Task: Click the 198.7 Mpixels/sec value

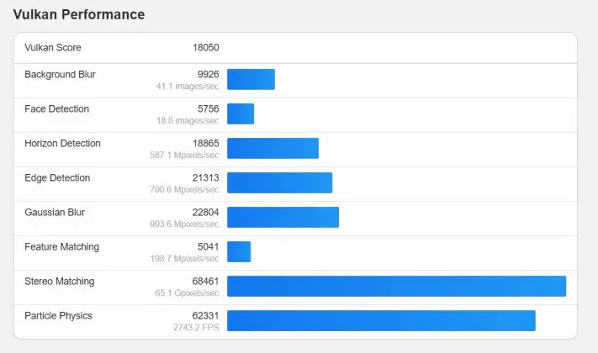Action: point(184,259)
